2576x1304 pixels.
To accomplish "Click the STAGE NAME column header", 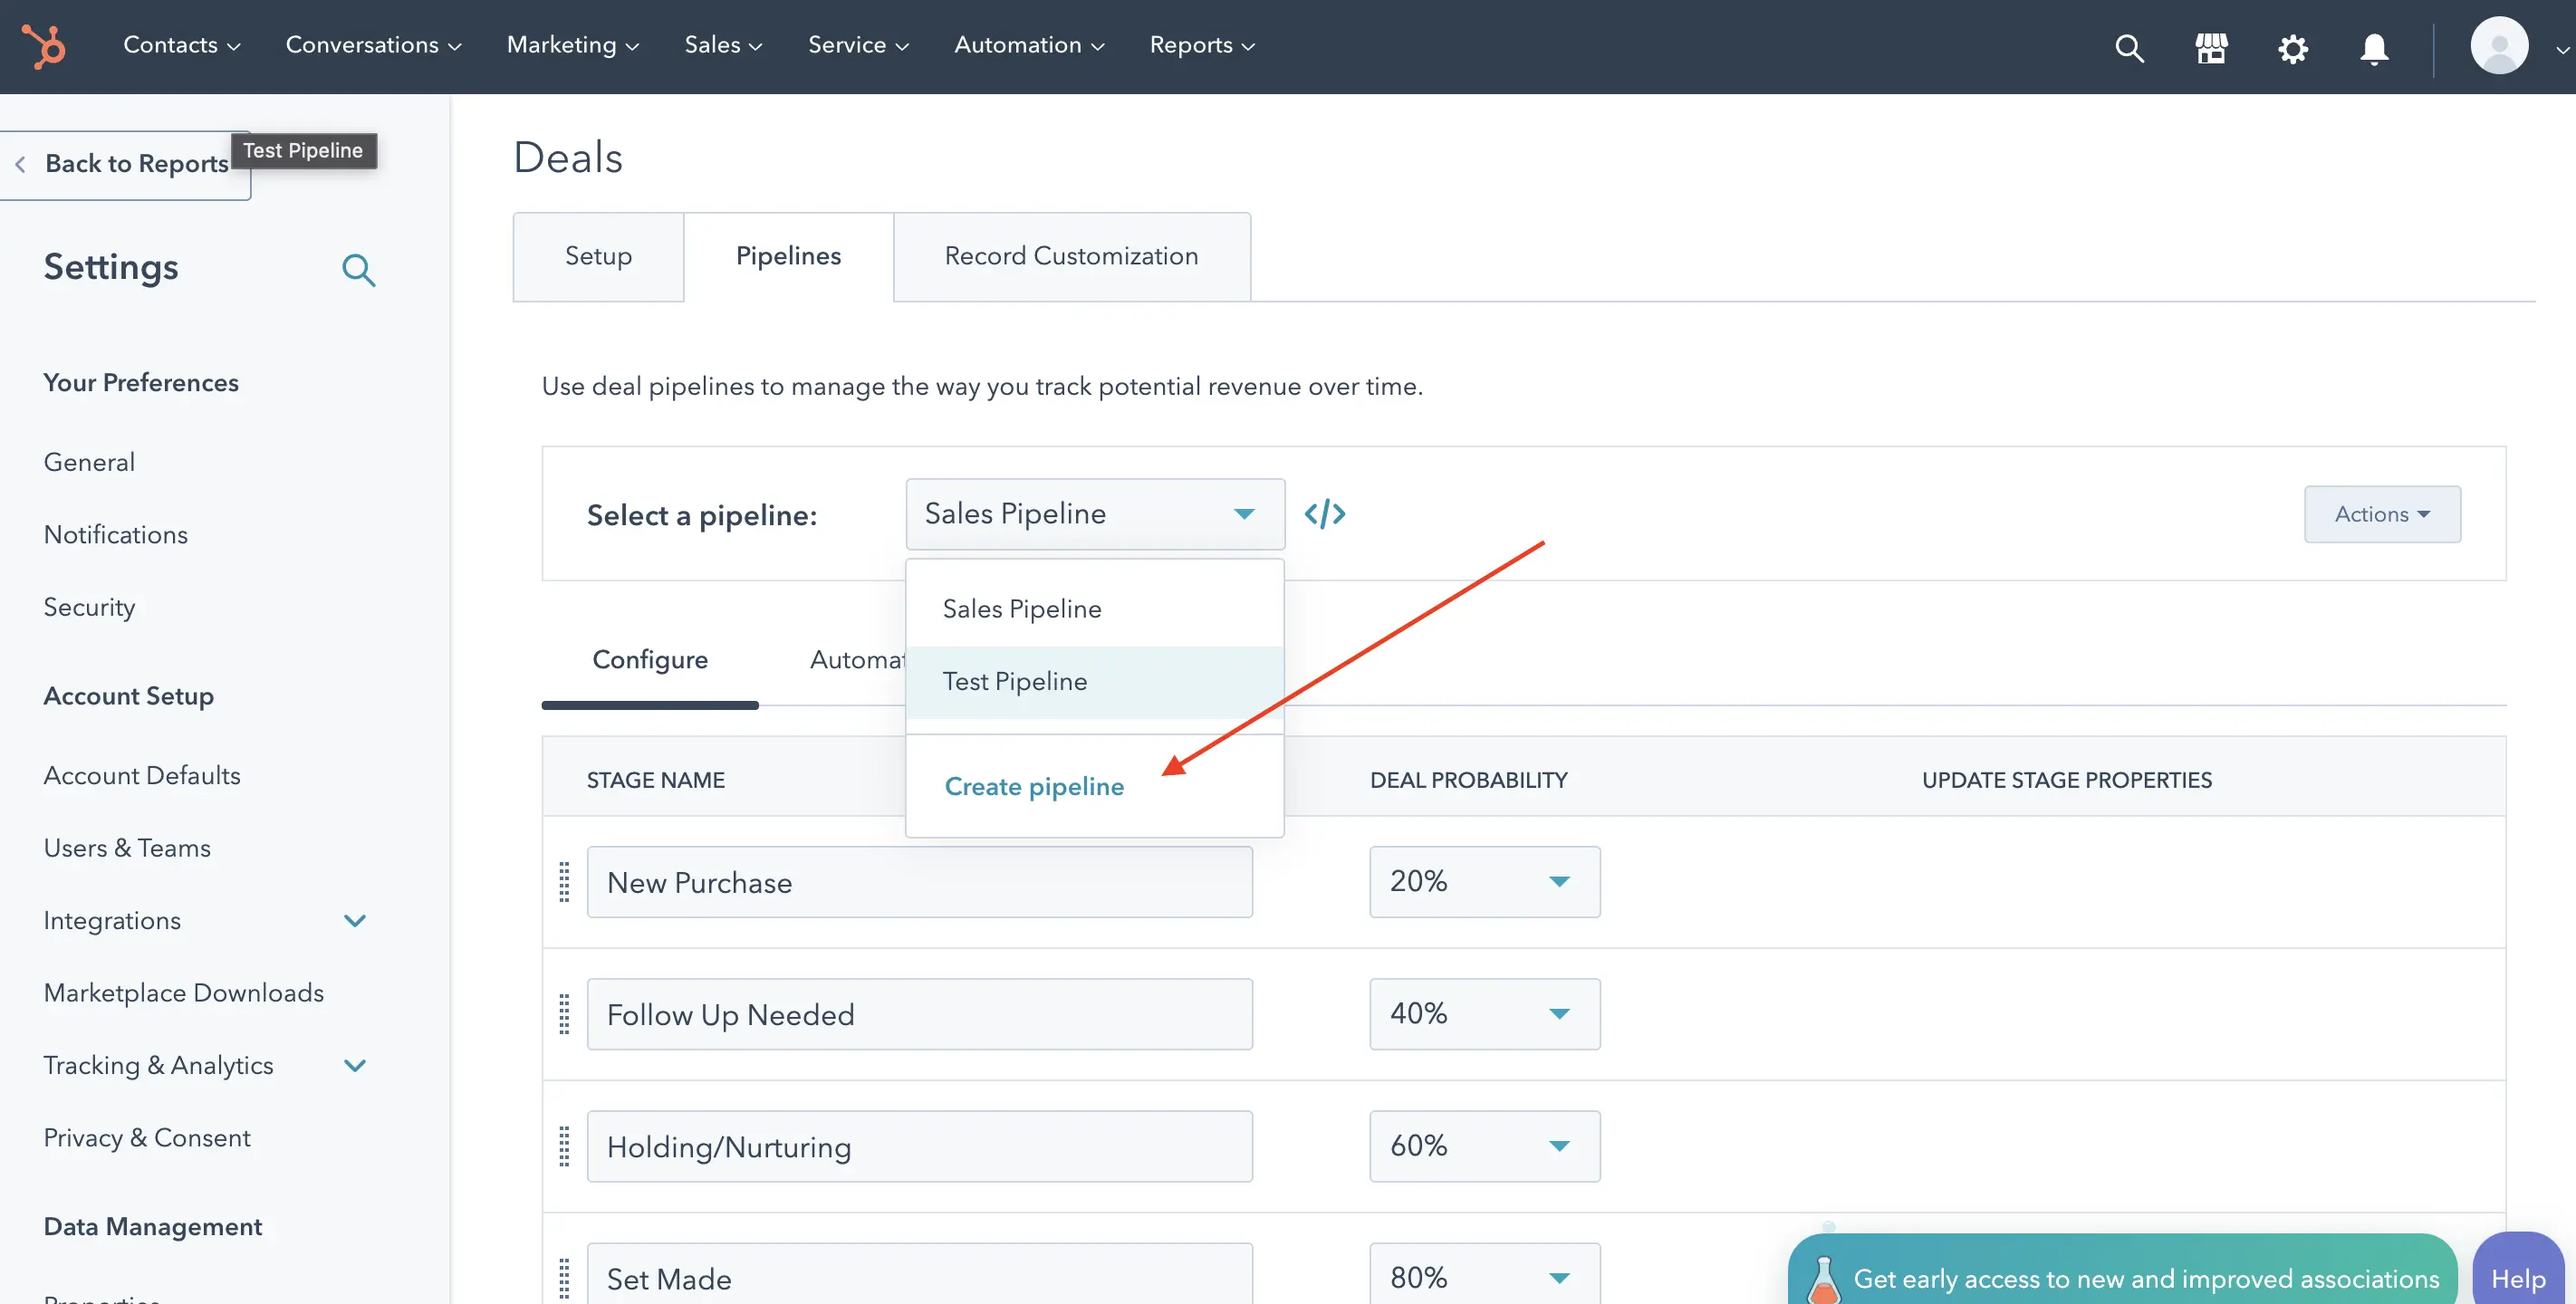I will coord(656,780).
